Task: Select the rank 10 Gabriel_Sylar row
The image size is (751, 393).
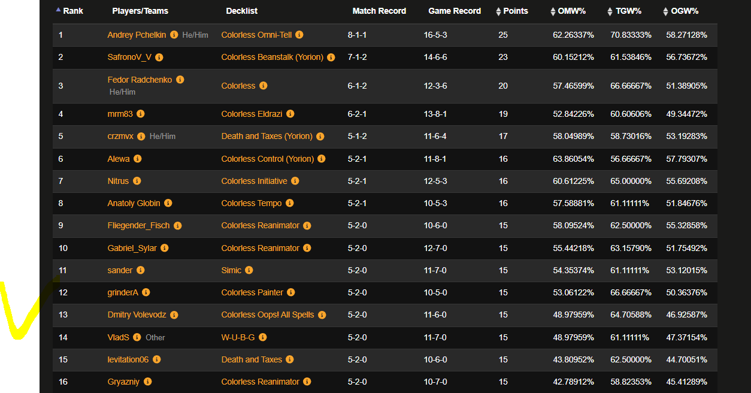Action: 384,248
